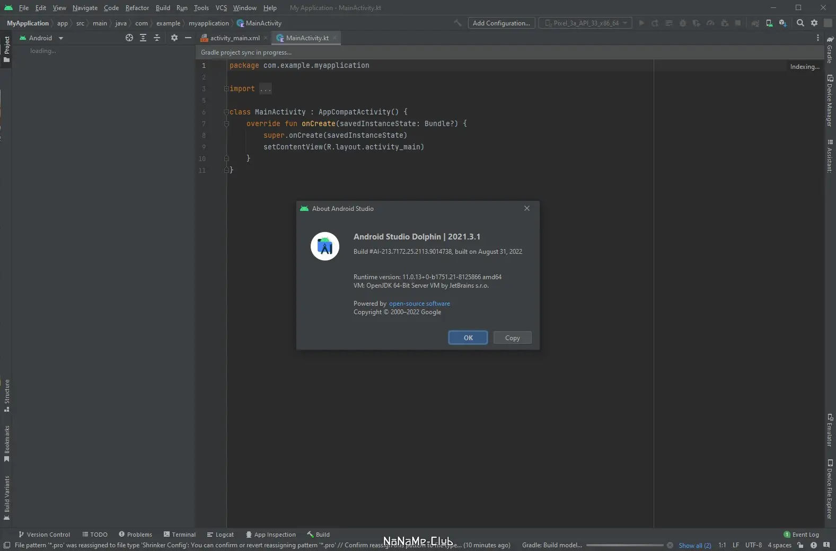Open the Build menu
836x551 pixels.
163,8
